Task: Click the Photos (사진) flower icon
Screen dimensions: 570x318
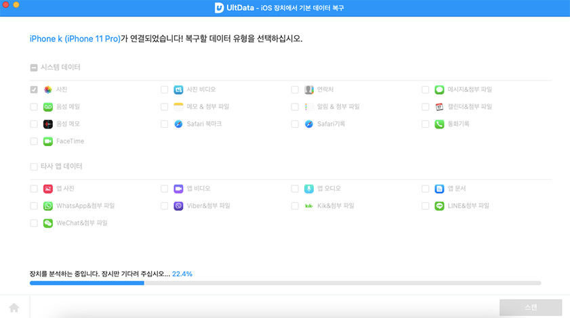Action: point(48,89)
